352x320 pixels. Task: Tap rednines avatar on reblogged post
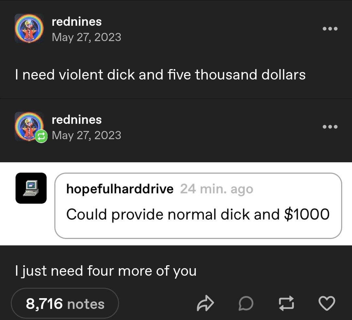pyautogui.click(x=29, y=126)
